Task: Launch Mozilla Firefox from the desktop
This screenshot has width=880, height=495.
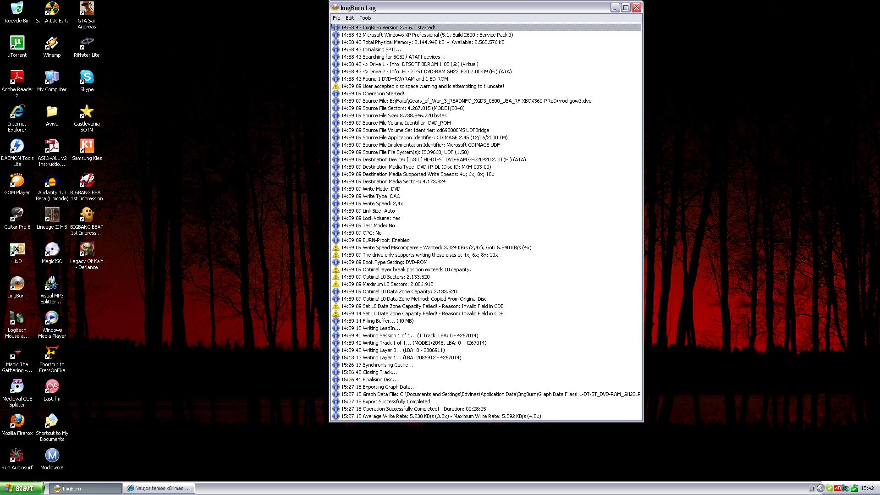Action: [17, 425]
